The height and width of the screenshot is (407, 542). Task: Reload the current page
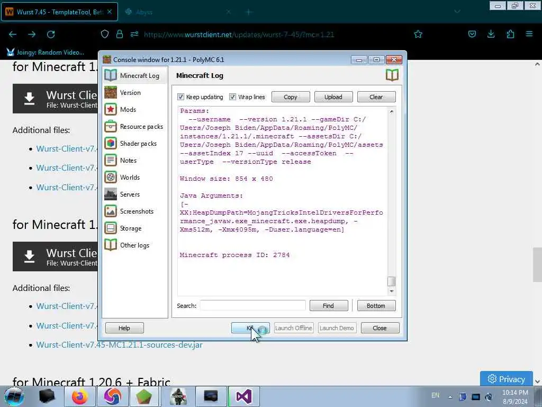(51, 34)
